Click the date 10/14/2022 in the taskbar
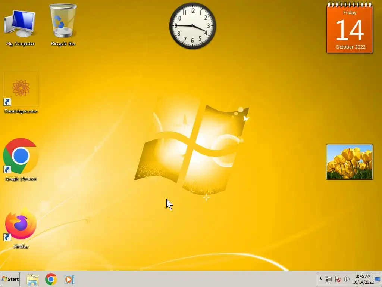Screen dimensions: 382x287 pos(363,282)
